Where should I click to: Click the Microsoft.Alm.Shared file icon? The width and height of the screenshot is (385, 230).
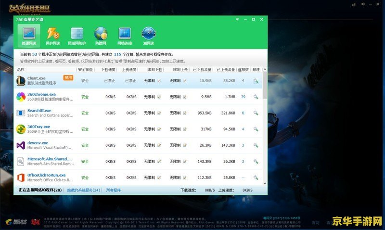tap(21, 162)
